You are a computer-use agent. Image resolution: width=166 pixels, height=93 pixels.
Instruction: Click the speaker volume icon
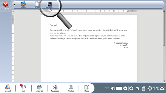click(x=113, y=88)
